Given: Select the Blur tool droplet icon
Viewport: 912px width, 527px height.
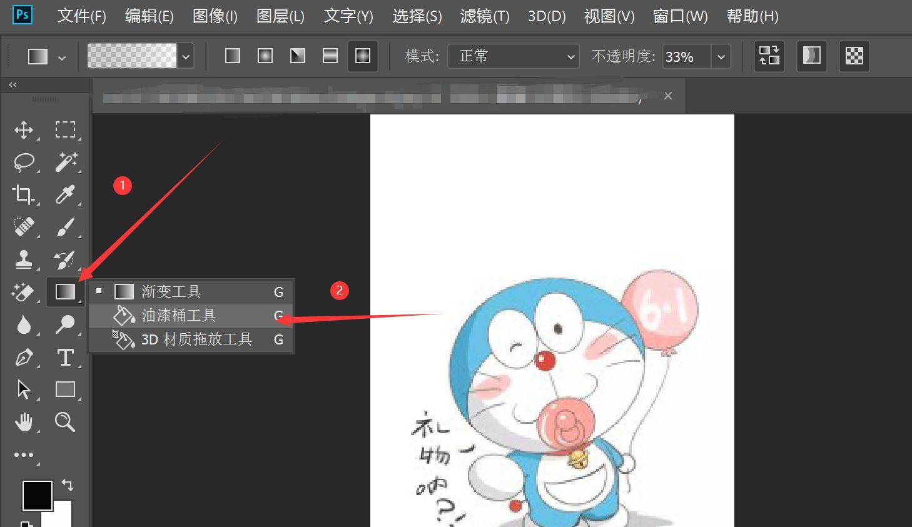Looking at the screenshot, I should click(24, 324).
